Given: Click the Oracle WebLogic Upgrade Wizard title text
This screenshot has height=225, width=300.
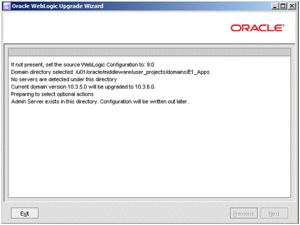Looking at the screenshot, I should click(58, 6).
